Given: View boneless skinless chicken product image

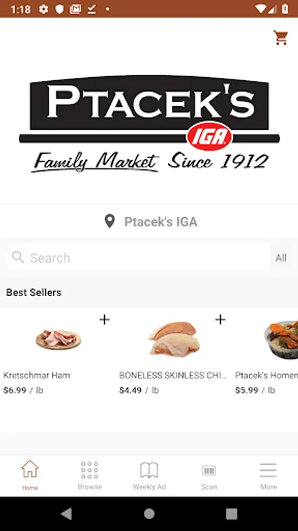Looking at the screenshot, I should (174, 339).
